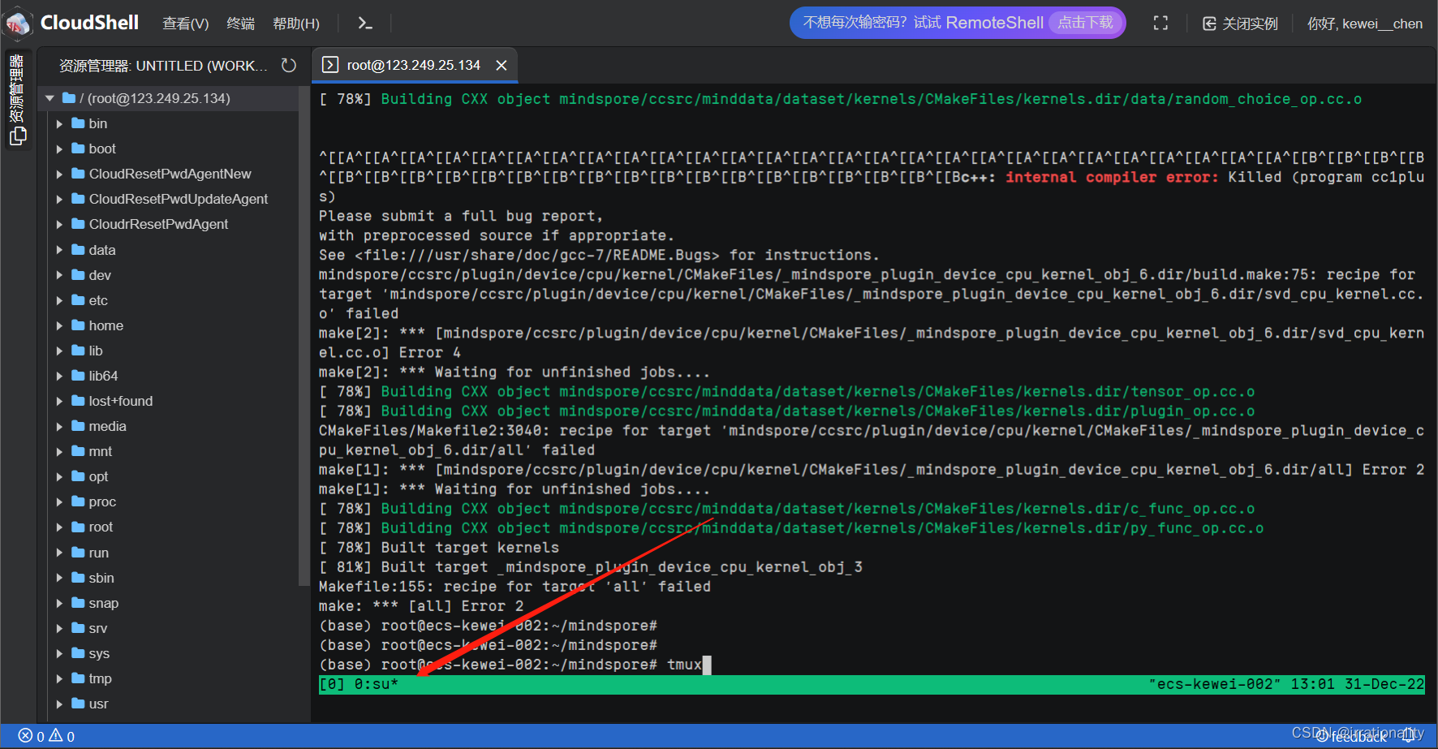Screen dimensions: 1438x749
Task: Expand the CloudResetPwdUpdateAgent folder
Action: pyautogui.click(x=59, y=199)
